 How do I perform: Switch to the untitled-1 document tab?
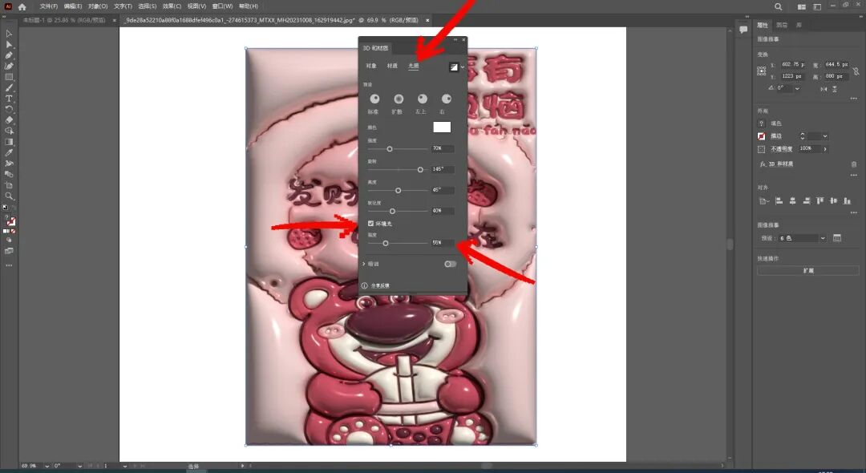[x=64, y=20]
